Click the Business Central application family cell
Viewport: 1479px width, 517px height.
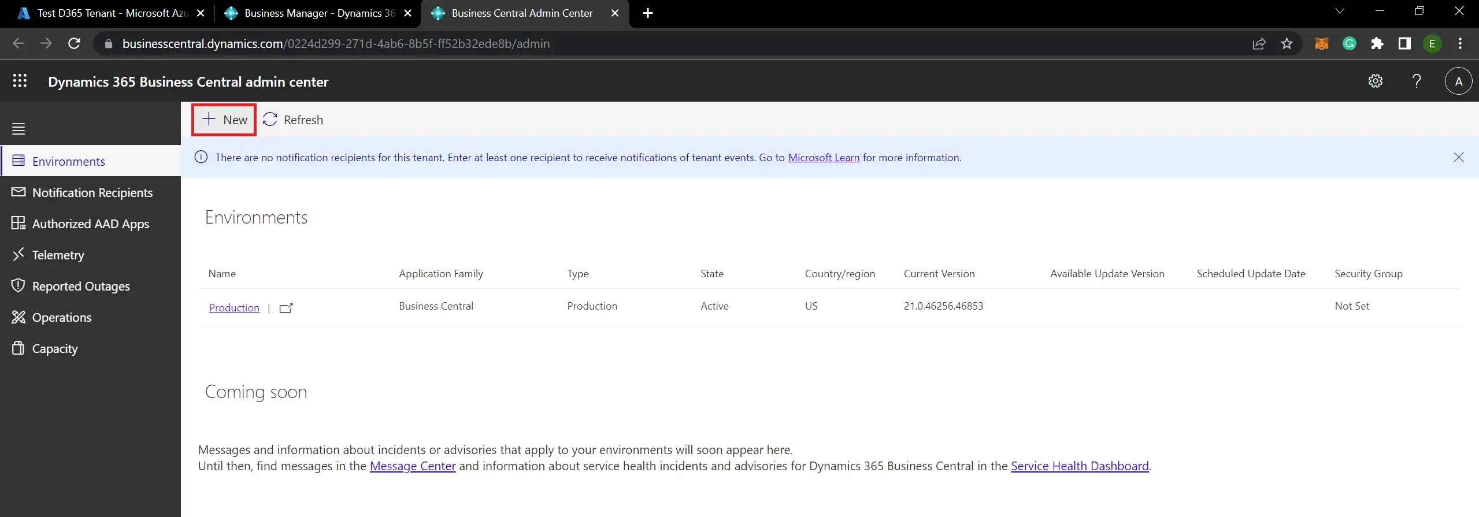click(436, 306)
